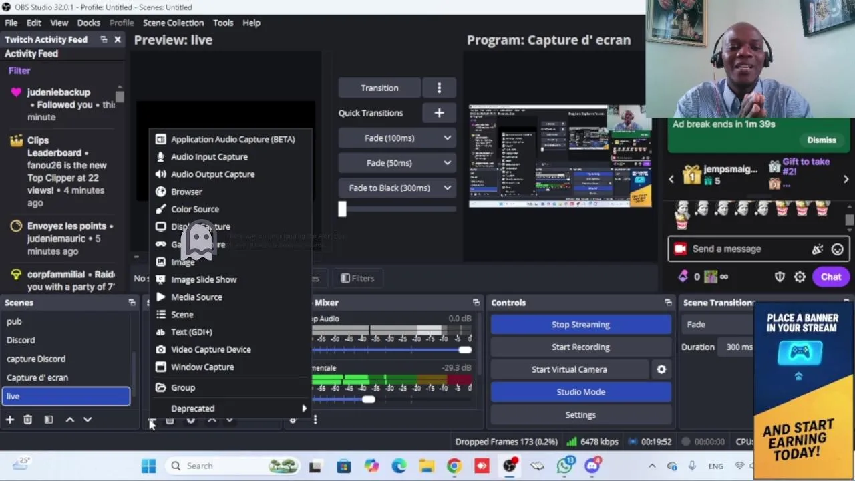This screenshot has height=481, width=855.
Task: Add a quick transition with plus icon
Action: [439, 113]
